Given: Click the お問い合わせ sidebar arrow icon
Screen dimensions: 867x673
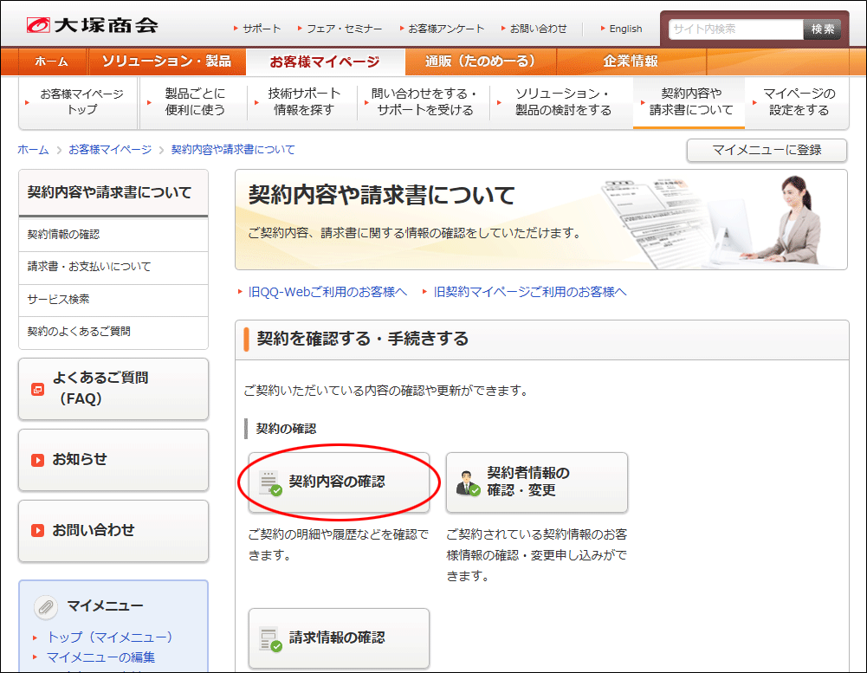Looking at the screenshot, I should 37,531.
